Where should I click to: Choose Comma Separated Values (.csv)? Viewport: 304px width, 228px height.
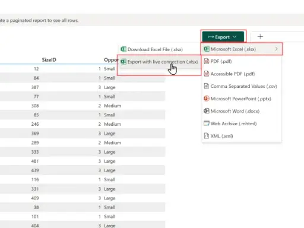click(242, 86)
